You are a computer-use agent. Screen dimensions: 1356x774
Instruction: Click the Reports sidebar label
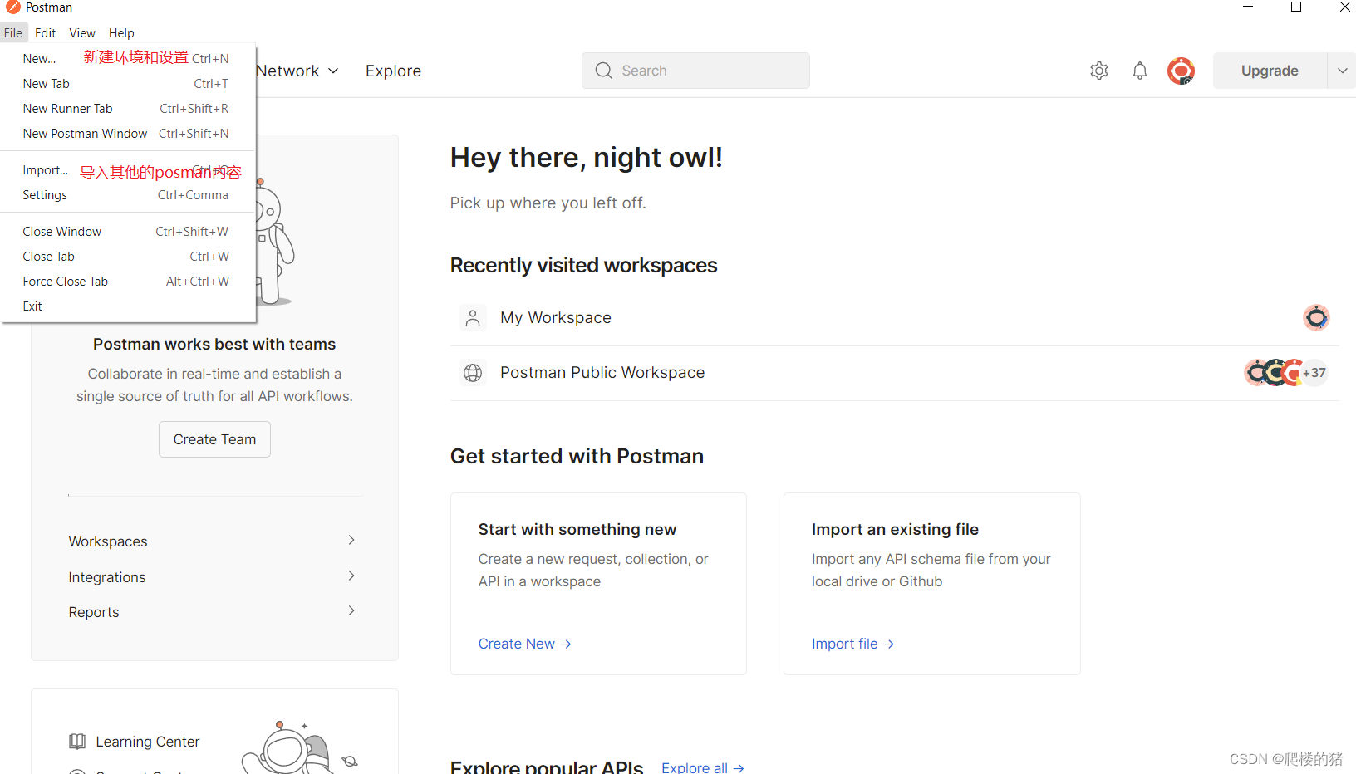pyautogui.click(x=94, y=612)
